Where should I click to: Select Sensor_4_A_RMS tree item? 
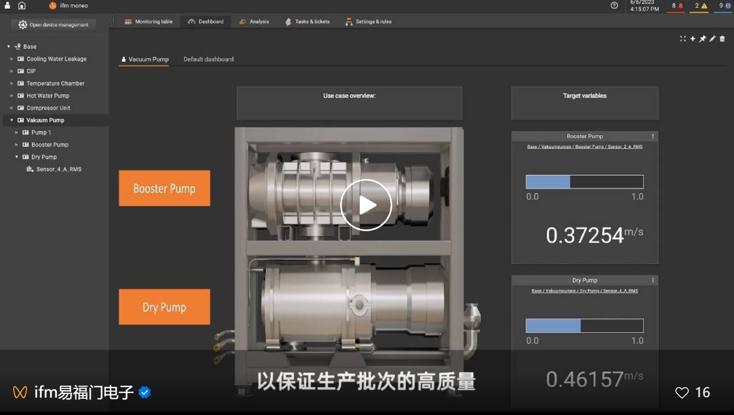pyautogui.click(x=59, y=169)
